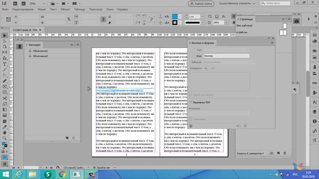Open the Просмотр menu
The height and width of the screenshot is (179, 319).
(96, 9)
